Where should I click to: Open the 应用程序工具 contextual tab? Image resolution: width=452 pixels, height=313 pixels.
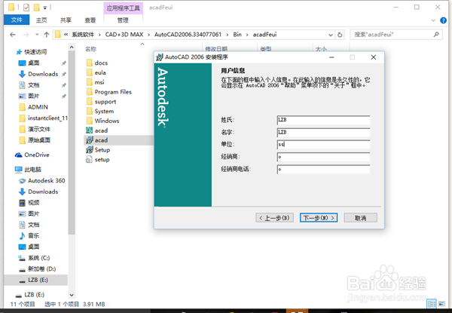tap(123, 8)
